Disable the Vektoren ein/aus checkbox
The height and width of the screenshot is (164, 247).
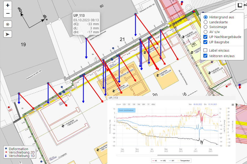click(x=206, y=56)
